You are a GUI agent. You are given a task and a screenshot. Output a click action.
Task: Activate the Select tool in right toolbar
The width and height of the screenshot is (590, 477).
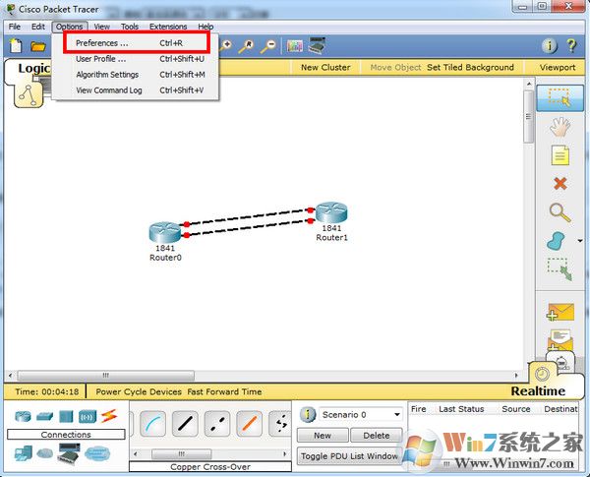pyautogui.click(x=560, y=97)
